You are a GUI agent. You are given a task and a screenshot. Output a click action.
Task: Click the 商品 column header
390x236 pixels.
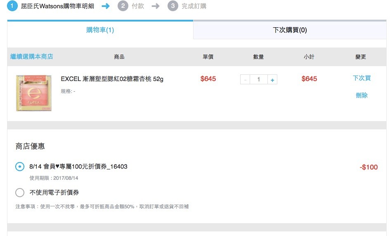(x=119, y=57)
